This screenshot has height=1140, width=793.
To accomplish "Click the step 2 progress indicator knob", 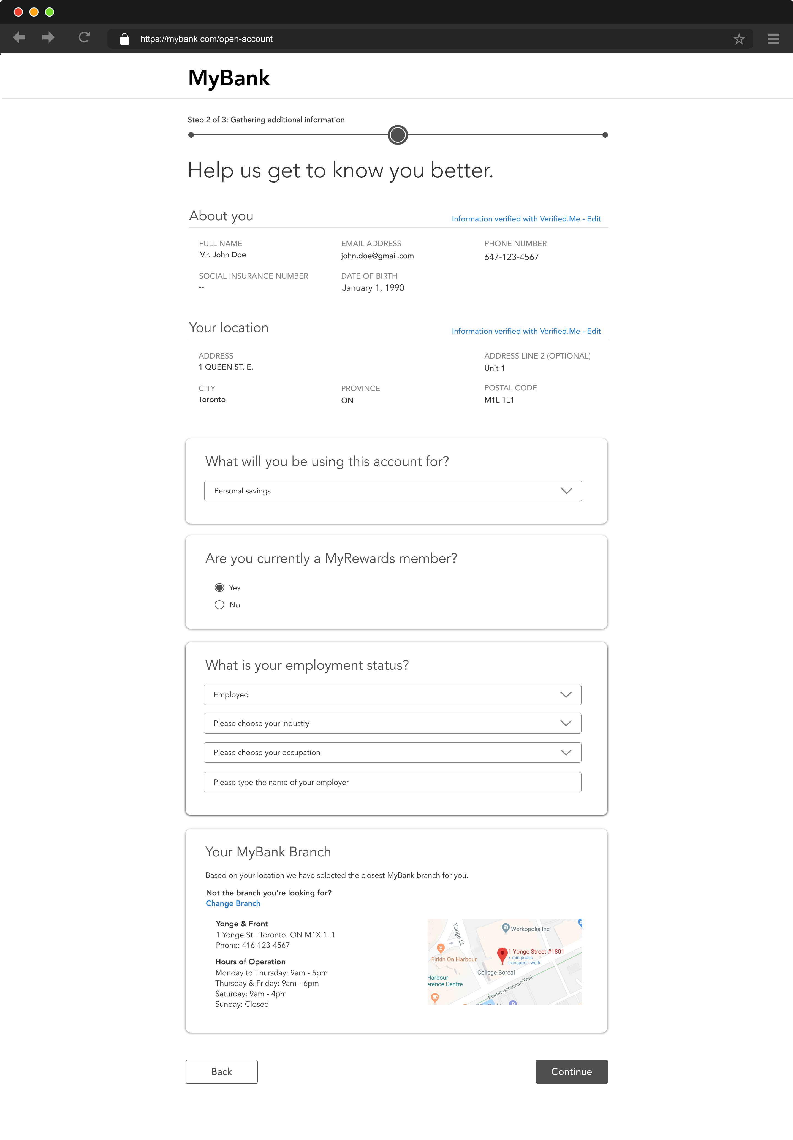I will click(x=398, y=135).
